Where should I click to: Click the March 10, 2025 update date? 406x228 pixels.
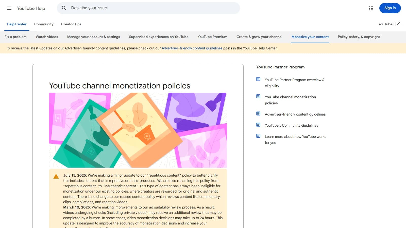[77, 207]
